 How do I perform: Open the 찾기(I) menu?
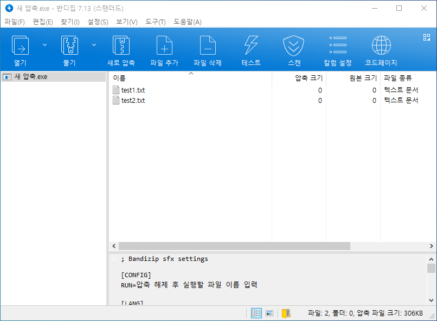point(70,22)
